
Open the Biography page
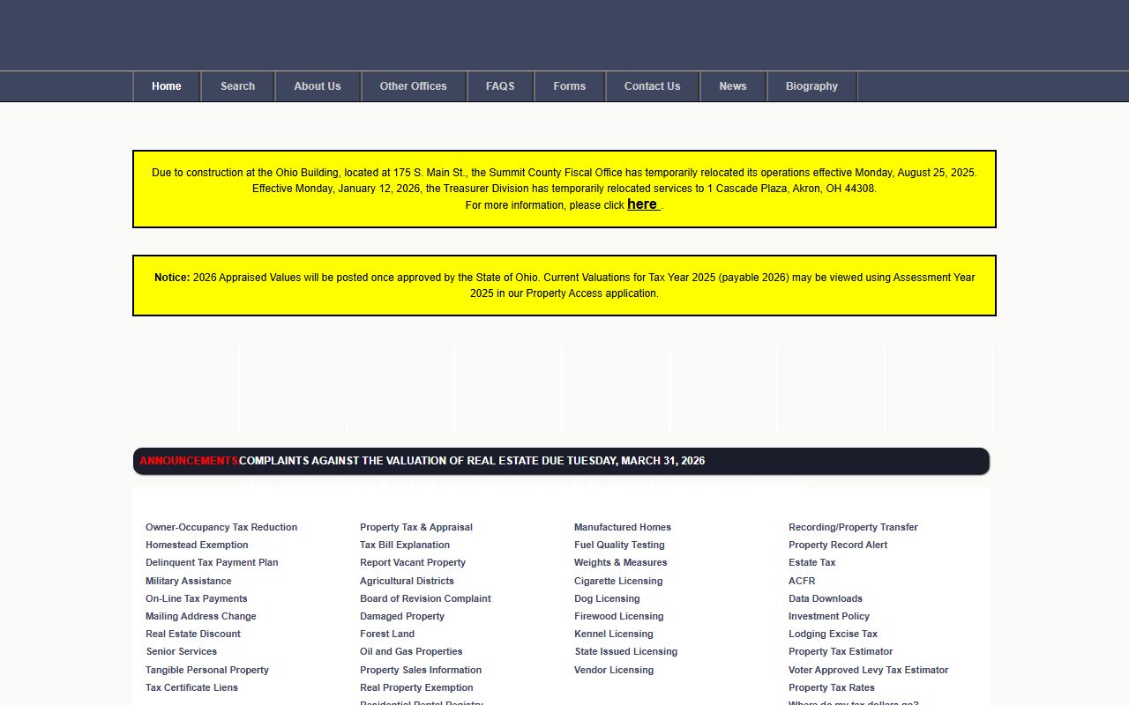pyautogui.click(x=811, y=86)
